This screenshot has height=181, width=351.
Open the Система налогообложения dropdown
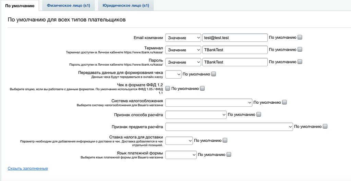(209, 102)
